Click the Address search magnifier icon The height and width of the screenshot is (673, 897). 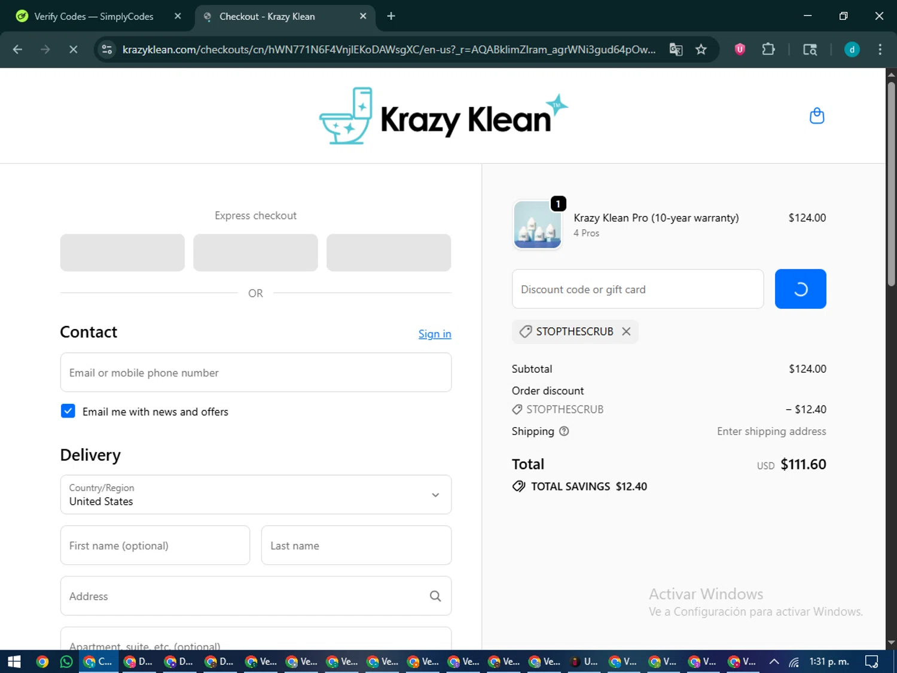pyautogui.click(x=435, y=596)
